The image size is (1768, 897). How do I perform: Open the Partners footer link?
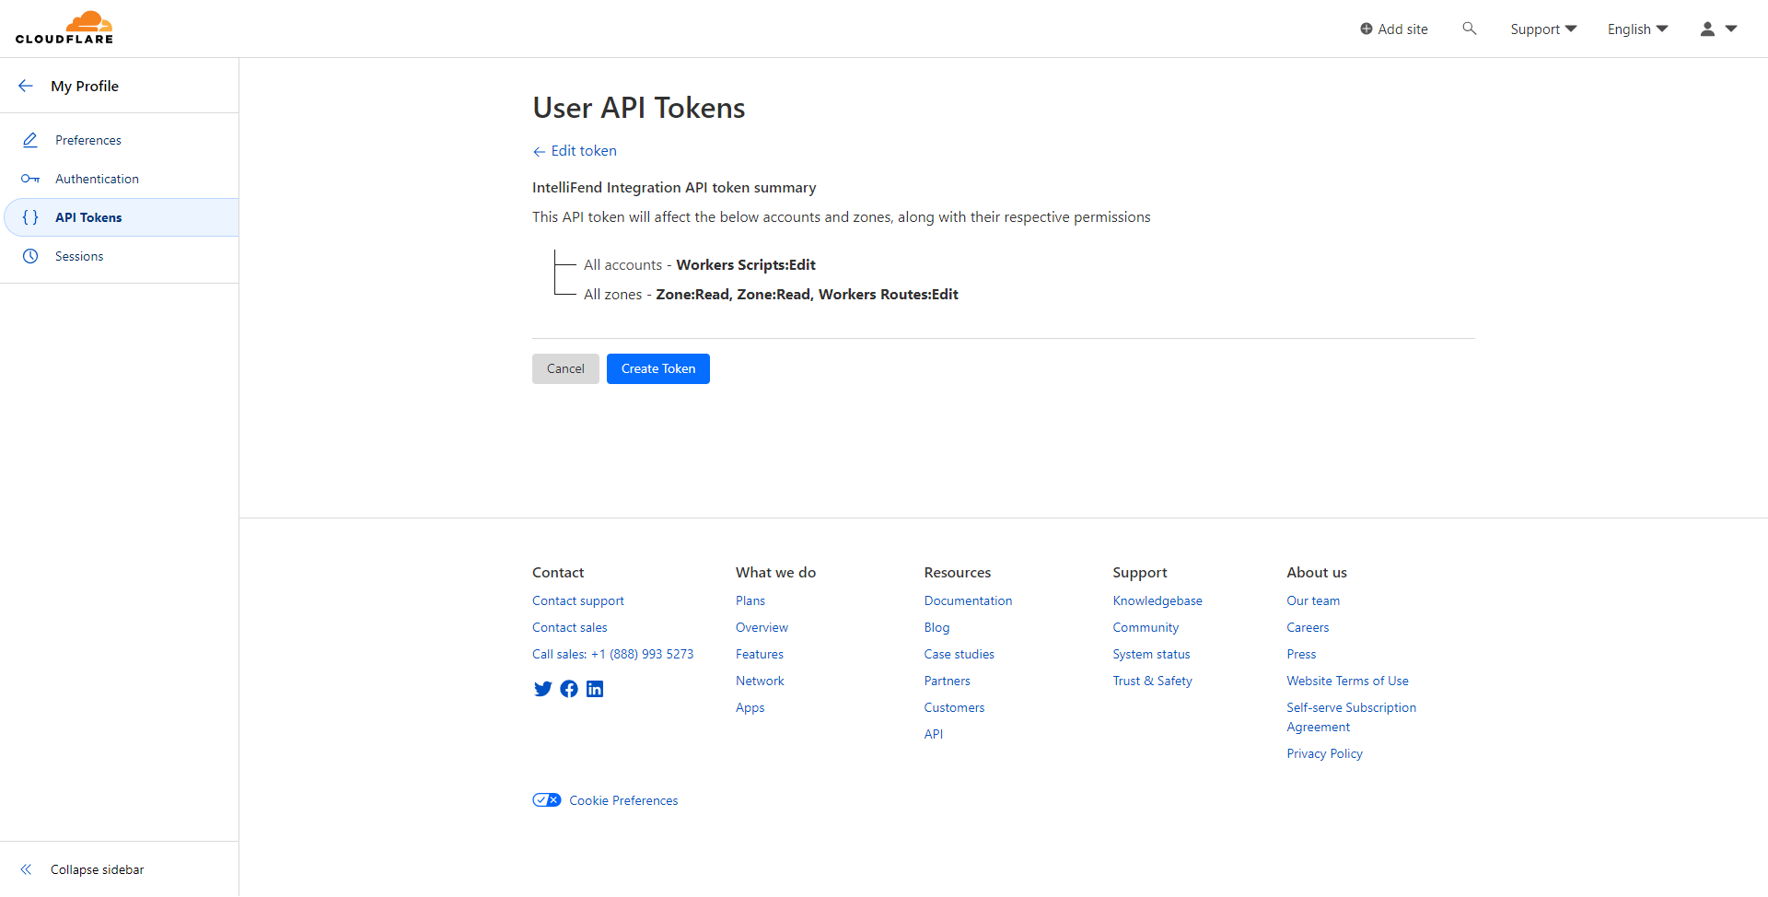(x=948, y=681)
